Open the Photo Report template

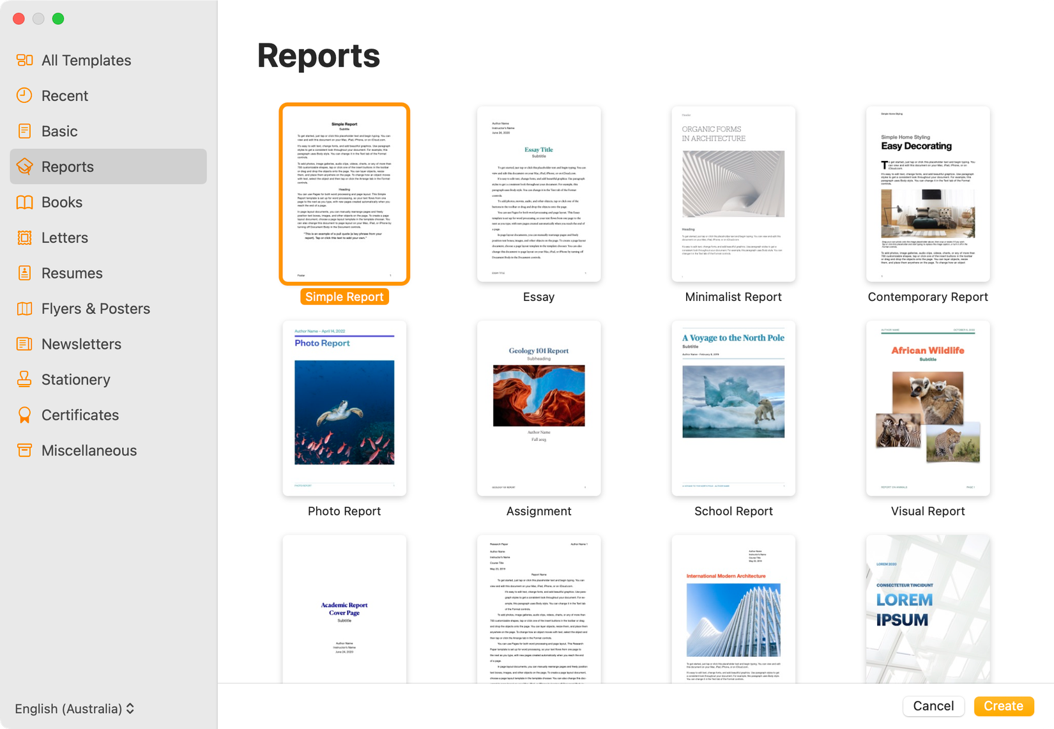(344, 408)
